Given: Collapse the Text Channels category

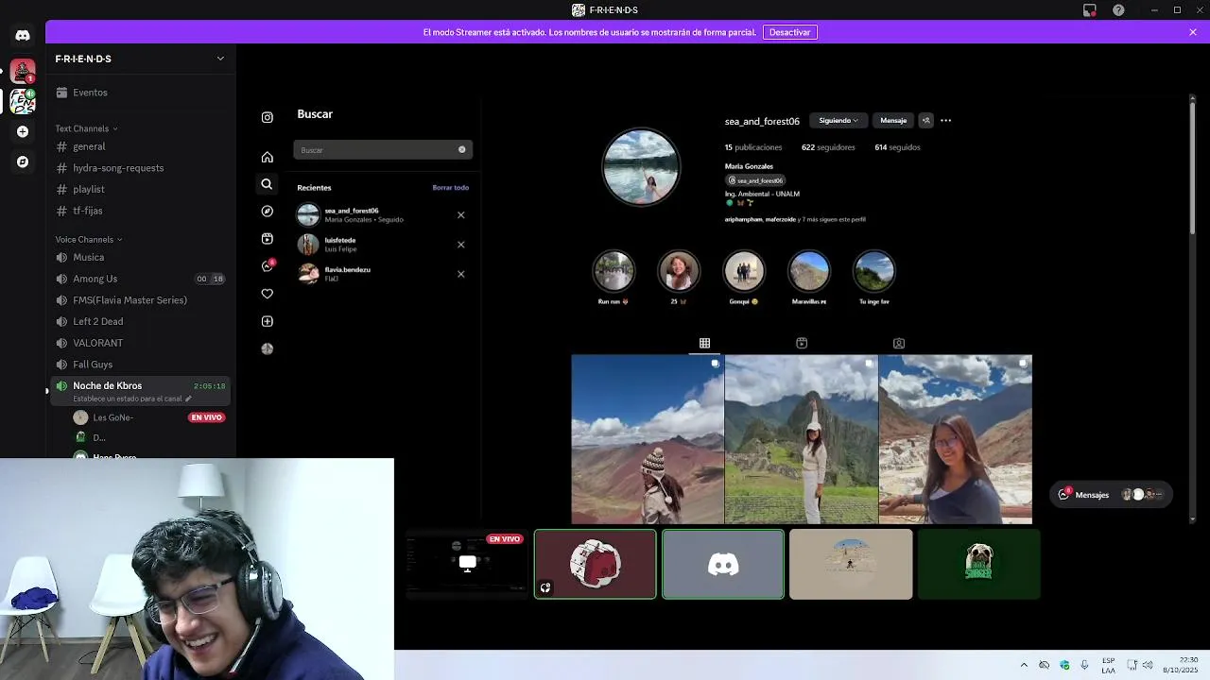Looking at the screenshot, I should tap(86, 128).
